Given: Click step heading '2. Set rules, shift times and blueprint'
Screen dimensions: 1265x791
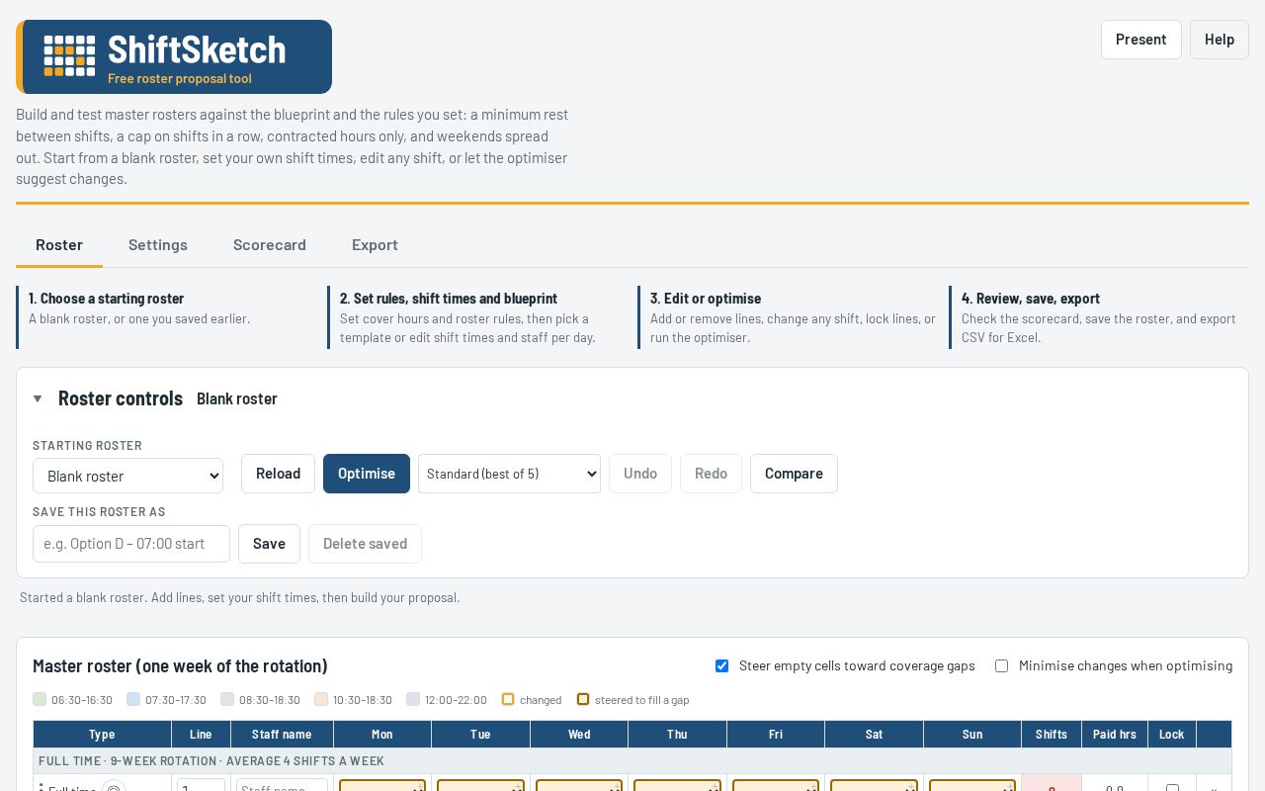Looking at the screenshot, I should [x=449, y=299].
